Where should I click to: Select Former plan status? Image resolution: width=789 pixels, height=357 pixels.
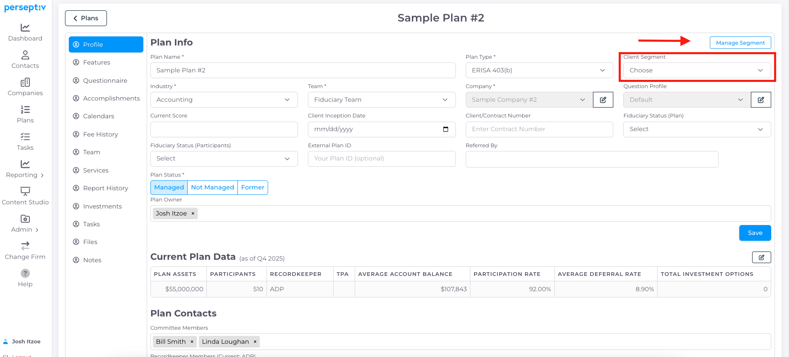click(253, 187)
